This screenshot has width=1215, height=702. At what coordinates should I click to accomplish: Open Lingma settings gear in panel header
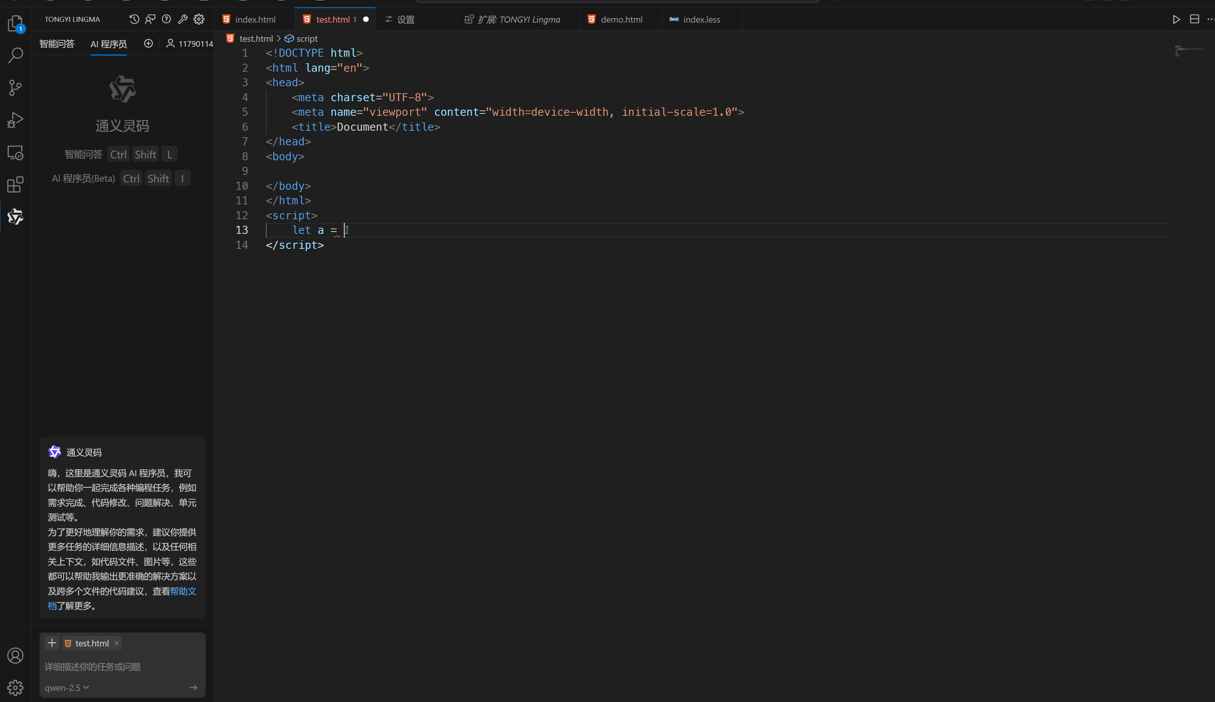pos(199,19)
